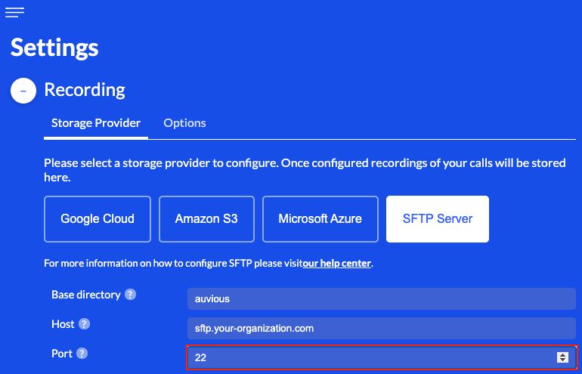582x374 pixels.
Task: Open the hamburger navigation menu
Action: click(14, 12)
